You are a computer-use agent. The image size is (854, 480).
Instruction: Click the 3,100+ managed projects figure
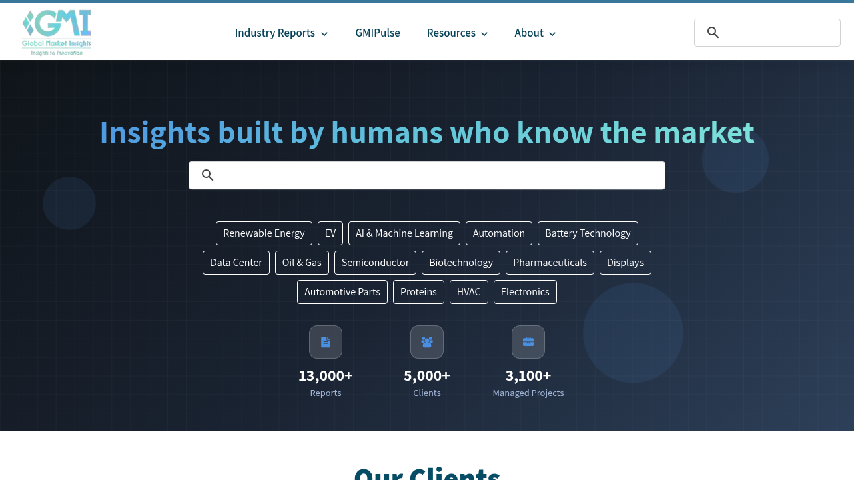click(x=528, y=375)
